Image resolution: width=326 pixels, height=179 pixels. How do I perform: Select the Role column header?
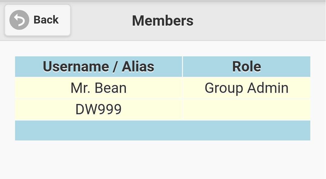coord(246,67)
